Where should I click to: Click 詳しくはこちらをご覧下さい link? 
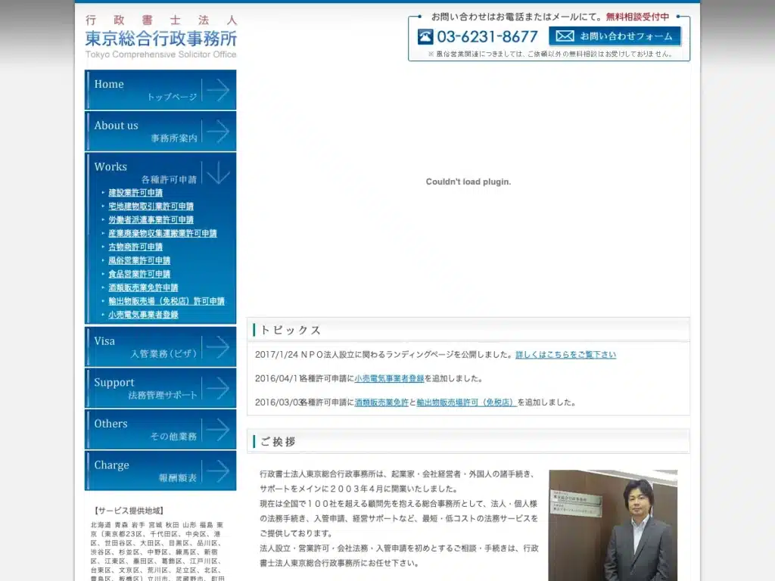click(565, 355)
